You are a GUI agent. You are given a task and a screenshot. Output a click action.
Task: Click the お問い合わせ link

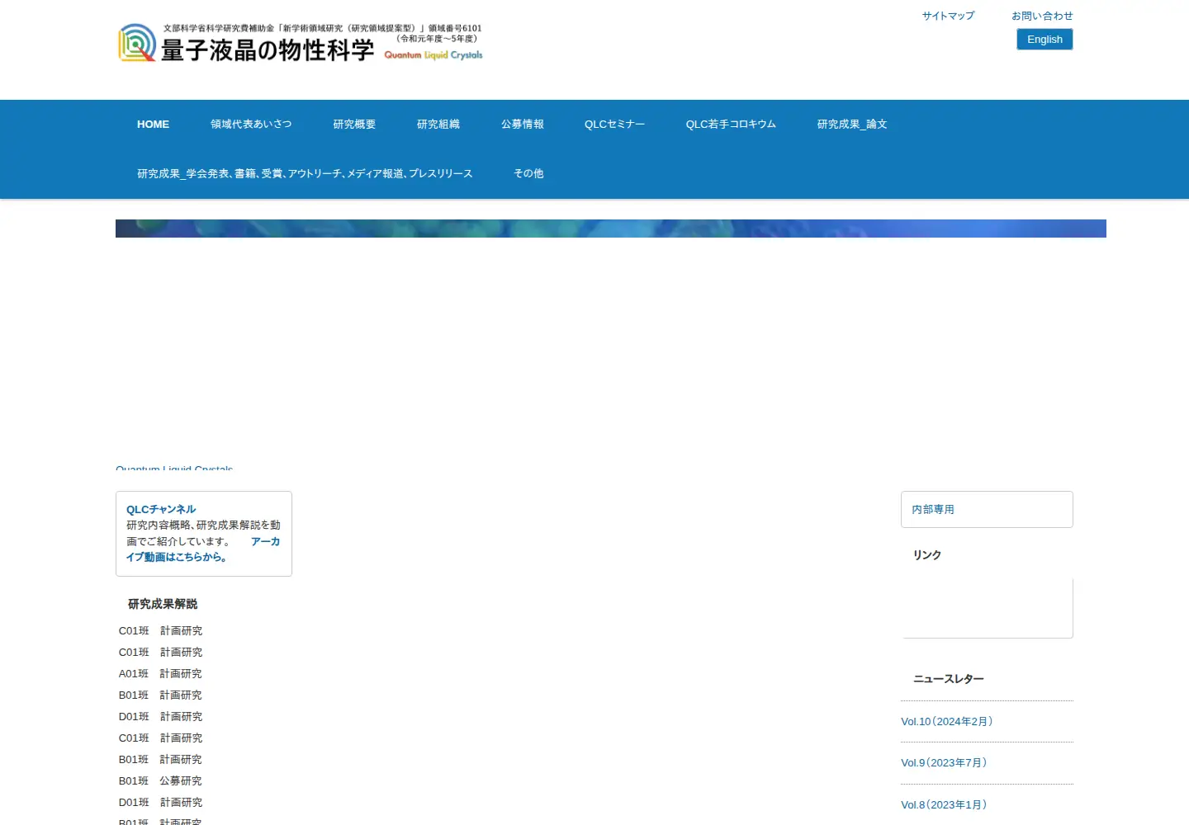[1042, 16]
